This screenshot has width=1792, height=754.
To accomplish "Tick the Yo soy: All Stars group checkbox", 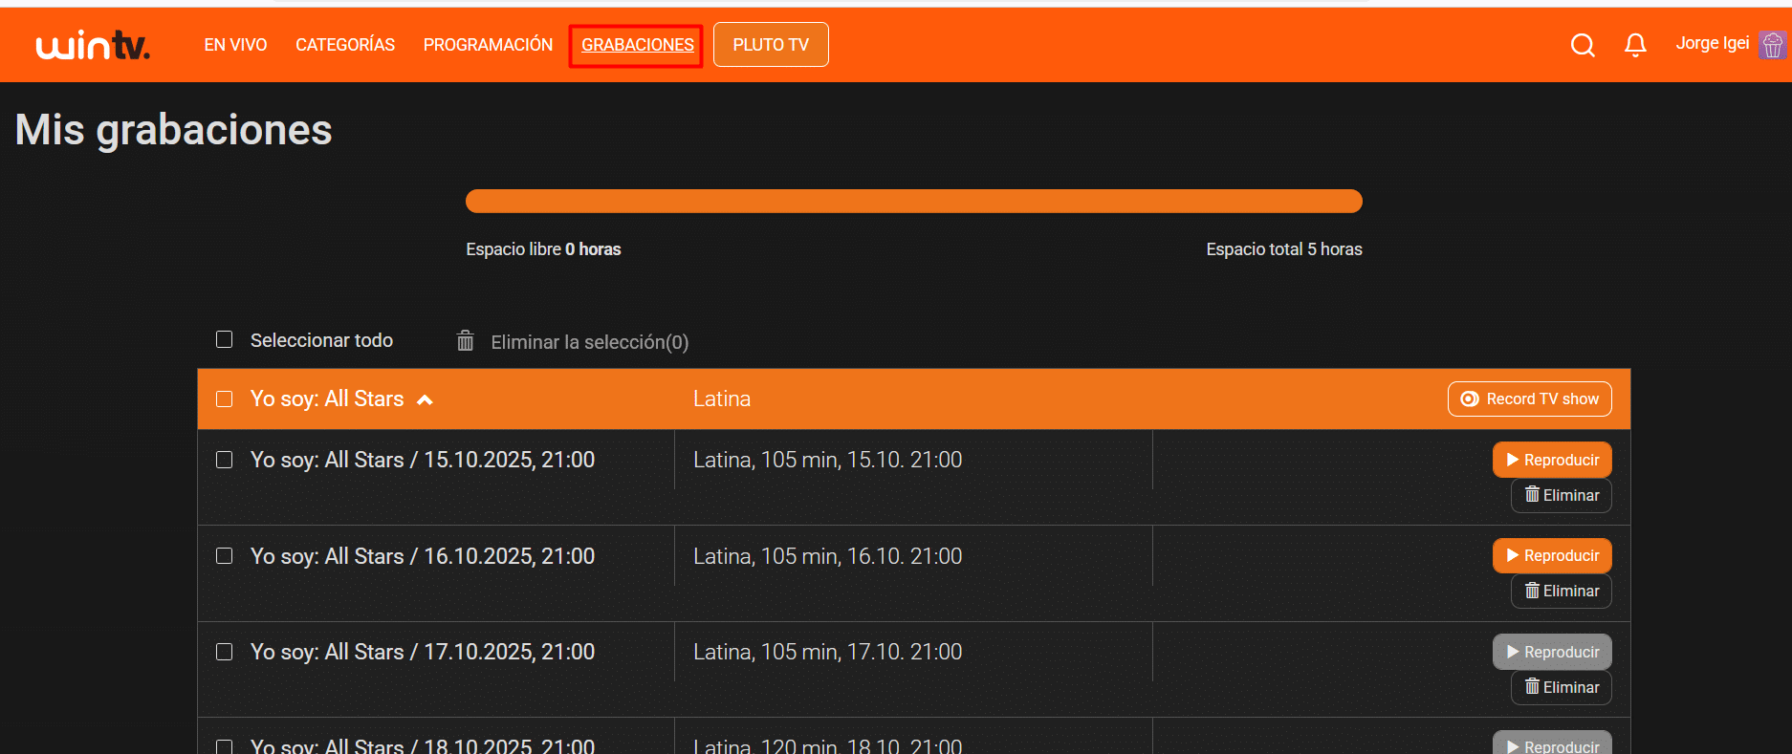I will point(225,399).
